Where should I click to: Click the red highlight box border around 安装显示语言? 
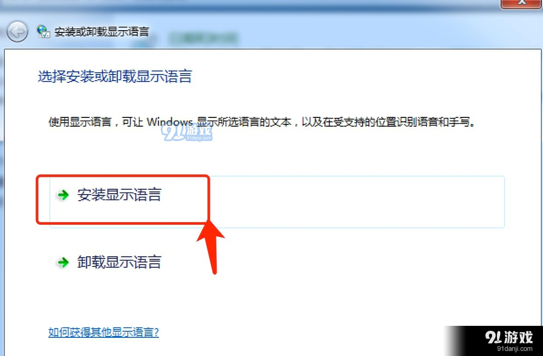(123, 176)
